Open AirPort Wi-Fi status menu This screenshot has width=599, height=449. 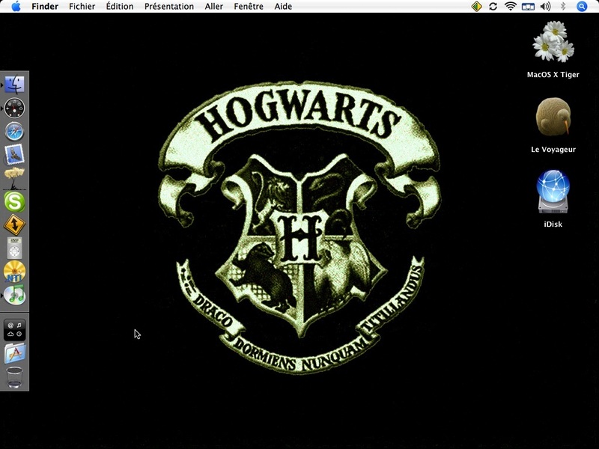click(x=511, y=7)
